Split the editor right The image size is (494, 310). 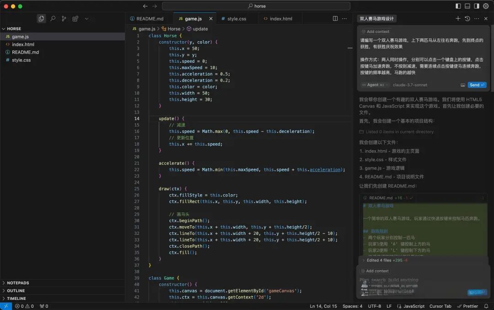[x=335, y=19]
